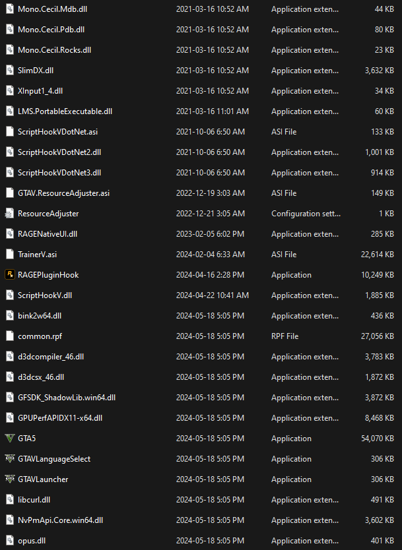402x550 pixels.
Task: Select the file name NvPmApi.Core.win64.dll
Action: tap(60, 520)
